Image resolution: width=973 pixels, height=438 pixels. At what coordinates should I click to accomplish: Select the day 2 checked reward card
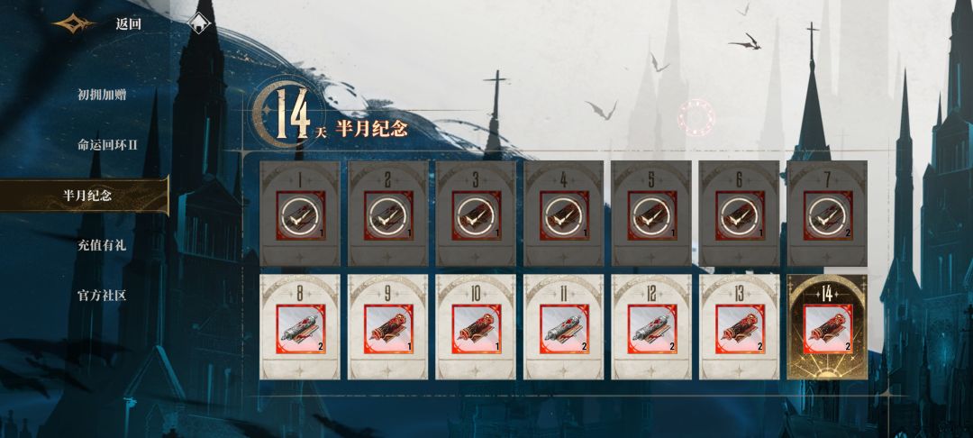pos(387,214)
